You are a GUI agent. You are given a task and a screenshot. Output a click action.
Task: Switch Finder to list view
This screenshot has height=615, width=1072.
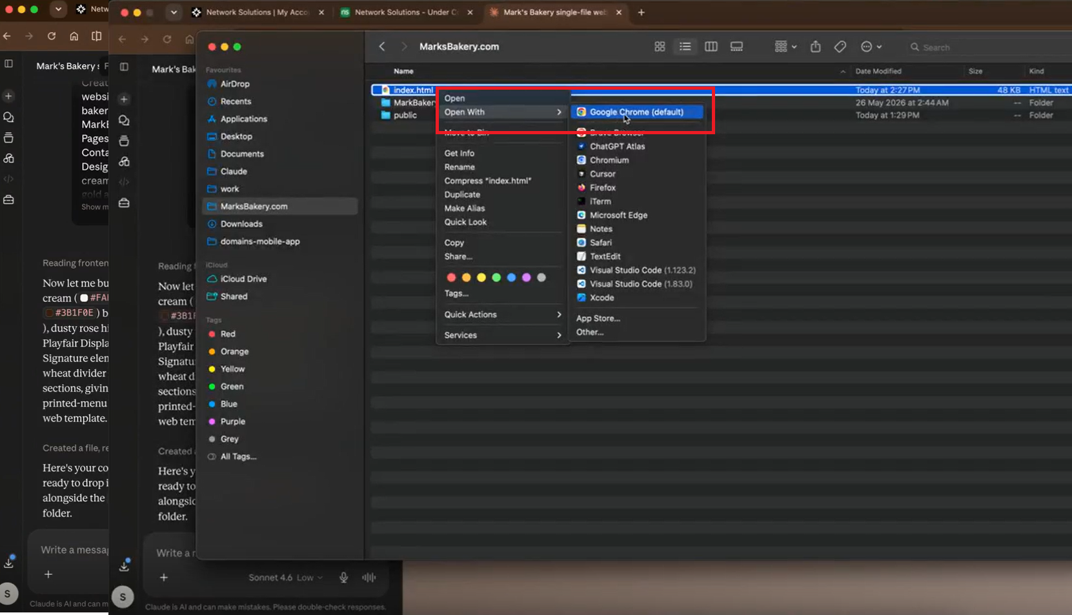point(685,46)
